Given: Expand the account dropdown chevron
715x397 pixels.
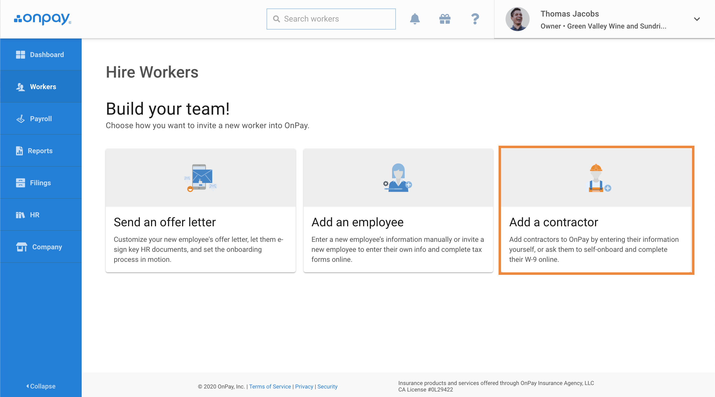Looking at the screenshot, I should 697,19.
